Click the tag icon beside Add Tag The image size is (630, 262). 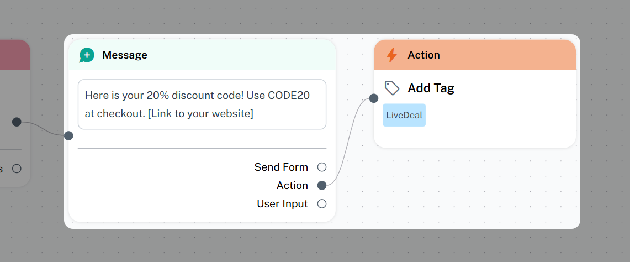click(392, 88)
